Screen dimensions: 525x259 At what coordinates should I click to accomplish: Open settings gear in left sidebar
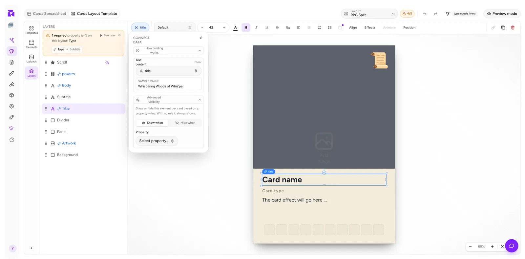click(12, 106)
